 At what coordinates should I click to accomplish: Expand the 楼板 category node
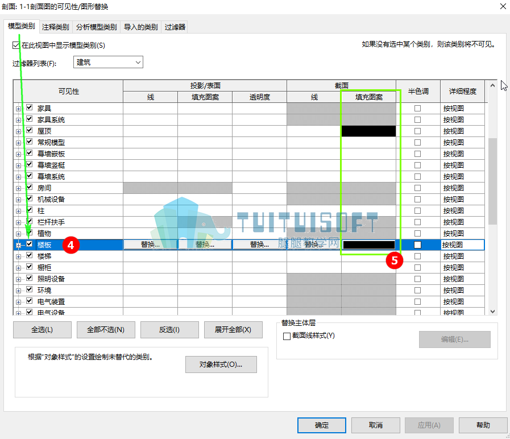click(x=19, y=245)
